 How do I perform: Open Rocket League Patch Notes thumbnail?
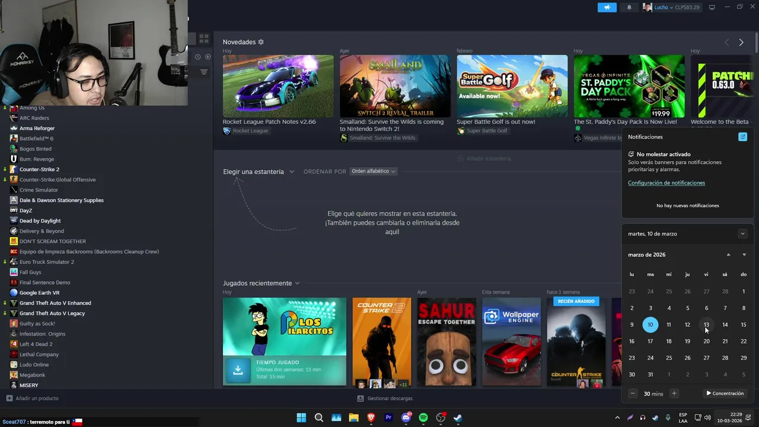(278, 86)
